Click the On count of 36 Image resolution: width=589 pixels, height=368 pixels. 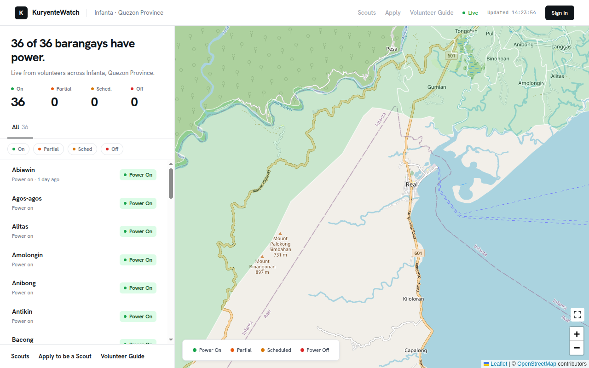pyautogui.click(x=18, y=102)
